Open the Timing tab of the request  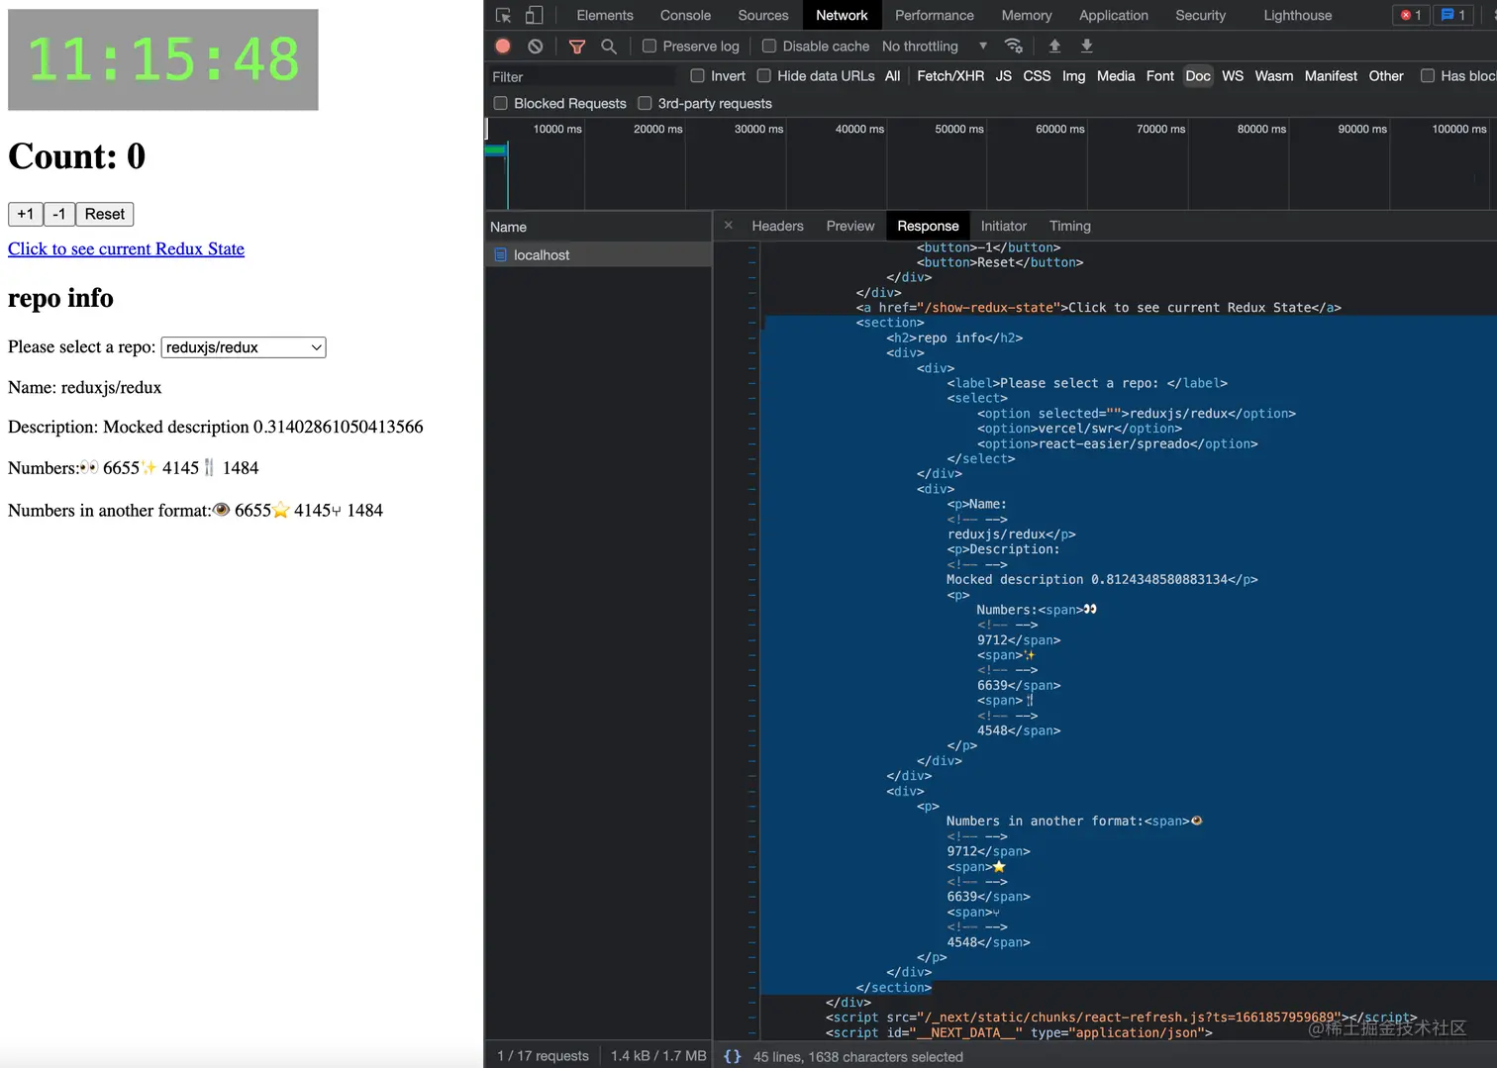pyautogui.click(x=1070, y=227)
